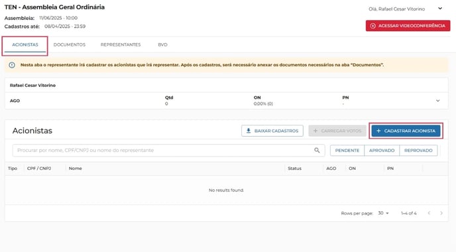The height and width of the screenshot is (252, 456).
Task: Click plus icon on Cadastrar Acionista
Action: (x=378, y=131)
